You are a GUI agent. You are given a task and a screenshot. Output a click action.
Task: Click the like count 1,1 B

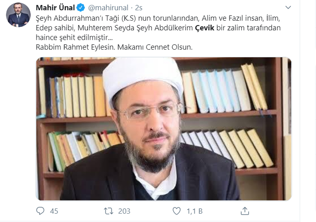click(195, 211)
